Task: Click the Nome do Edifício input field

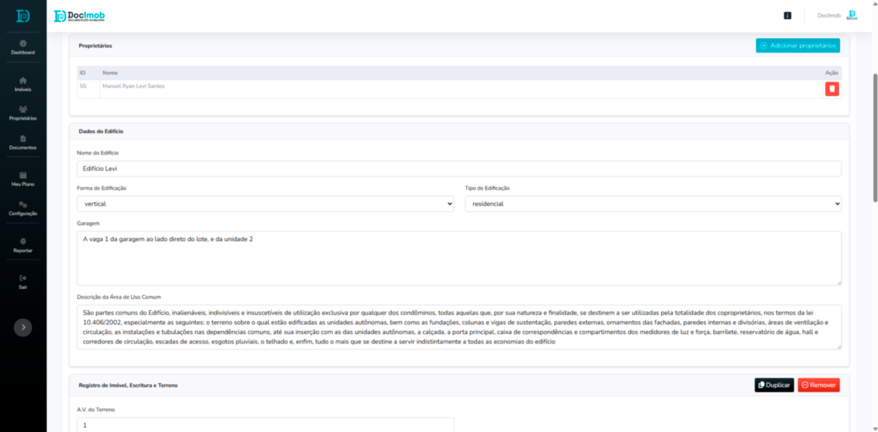Action: point(459,168)
